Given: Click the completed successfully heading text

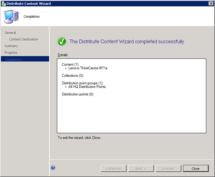Looking at the screenshot, I should 127,42.
